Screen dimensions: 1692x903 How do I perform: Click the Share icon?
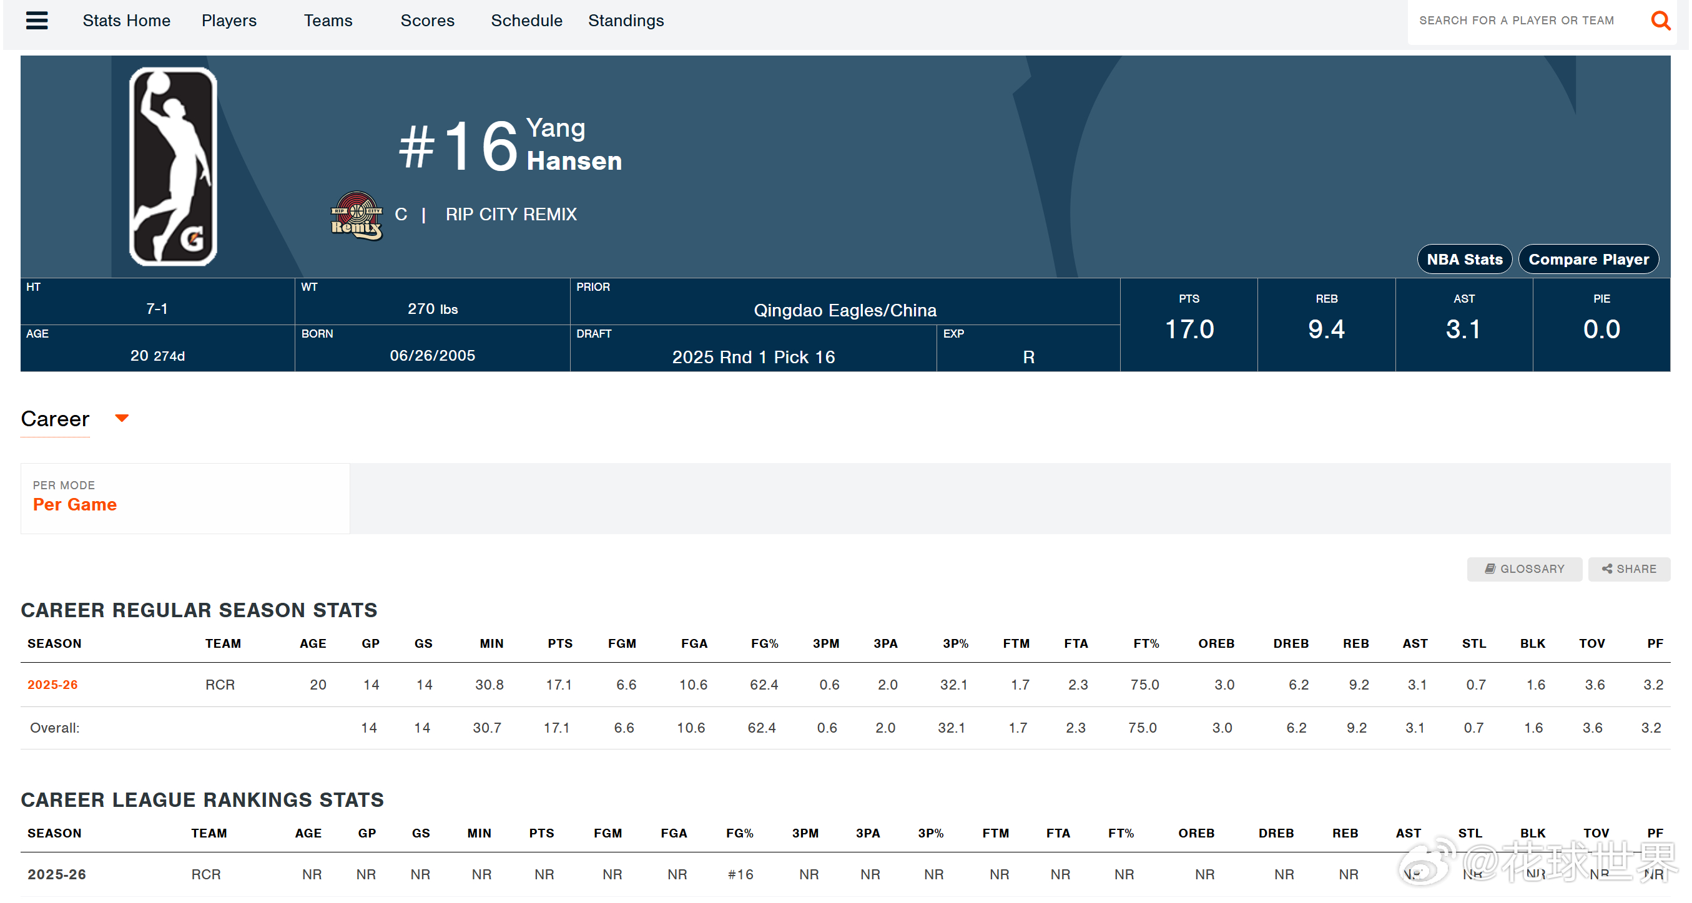point(1606,569)
